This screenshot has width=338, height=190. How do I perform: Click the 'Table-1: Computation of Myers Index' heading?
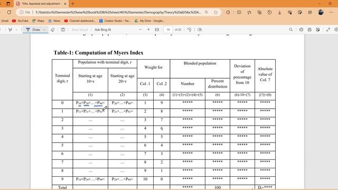click(x=99, y=53)
